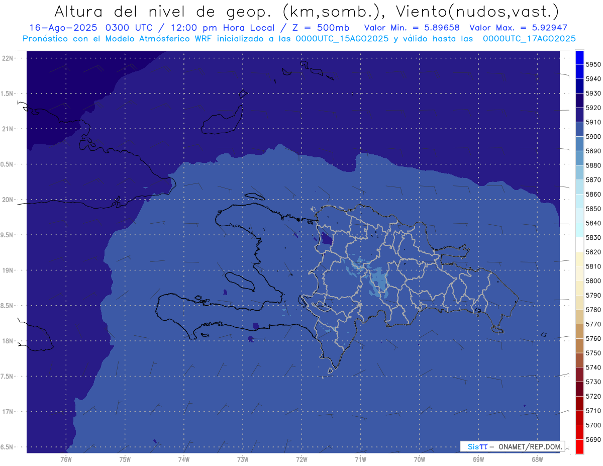
Task: Select the '8.5N' latitude label
Action: [8, 306]
